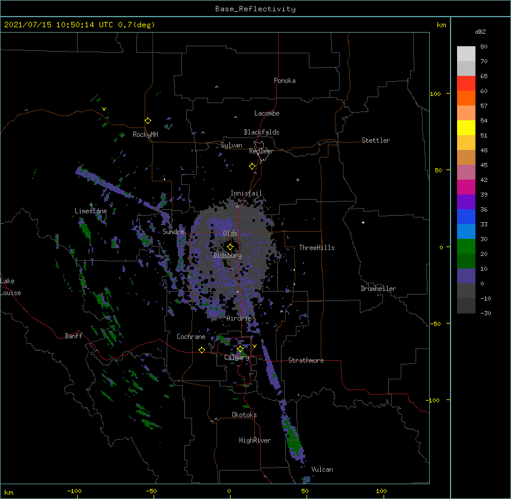The height and width of the screenshot is (499, 511).
Task: Click the Drumheller town label
Action: coord(378,289)
